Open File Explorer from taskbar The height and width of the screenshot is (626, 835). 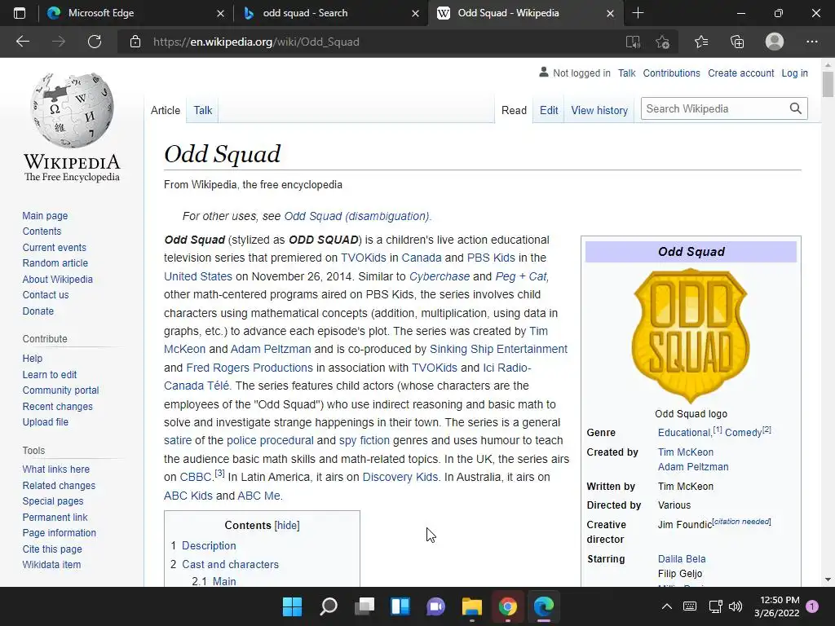point(472,606)
